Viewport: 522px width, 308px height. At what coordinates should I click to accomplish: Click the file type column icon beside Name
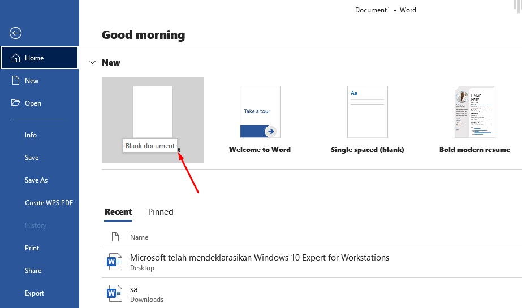point(115,237)
